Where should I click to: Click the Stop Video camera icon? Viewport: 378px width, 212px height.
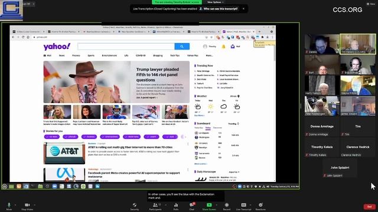[27, 205]
